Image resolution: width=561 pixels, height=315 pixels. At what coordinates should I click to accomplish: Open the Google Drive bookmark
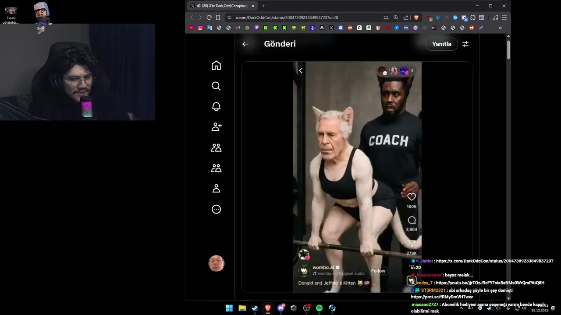coord(247,28)
